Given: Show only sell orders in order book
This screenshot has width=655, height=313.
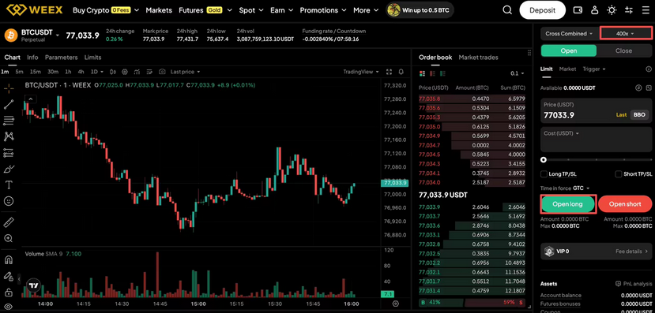Looking at the screenshot, I should click(432, 73).
